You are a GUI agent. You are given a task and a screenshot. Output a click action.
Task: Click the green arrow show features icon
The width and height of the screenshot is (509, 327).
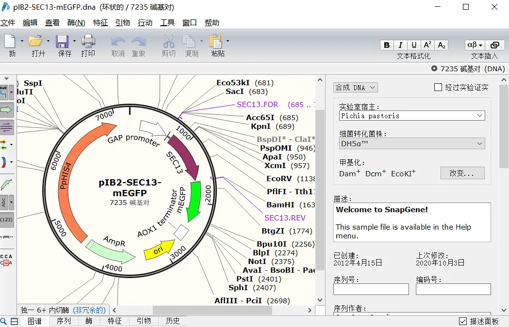(6, 110)
